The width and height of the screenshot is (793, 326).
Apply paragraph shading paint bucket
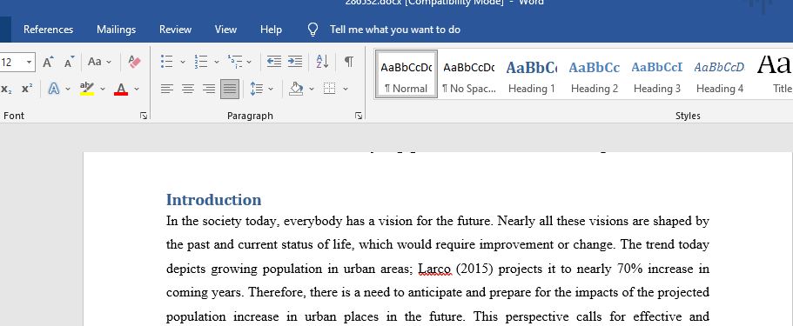[296, 90]
